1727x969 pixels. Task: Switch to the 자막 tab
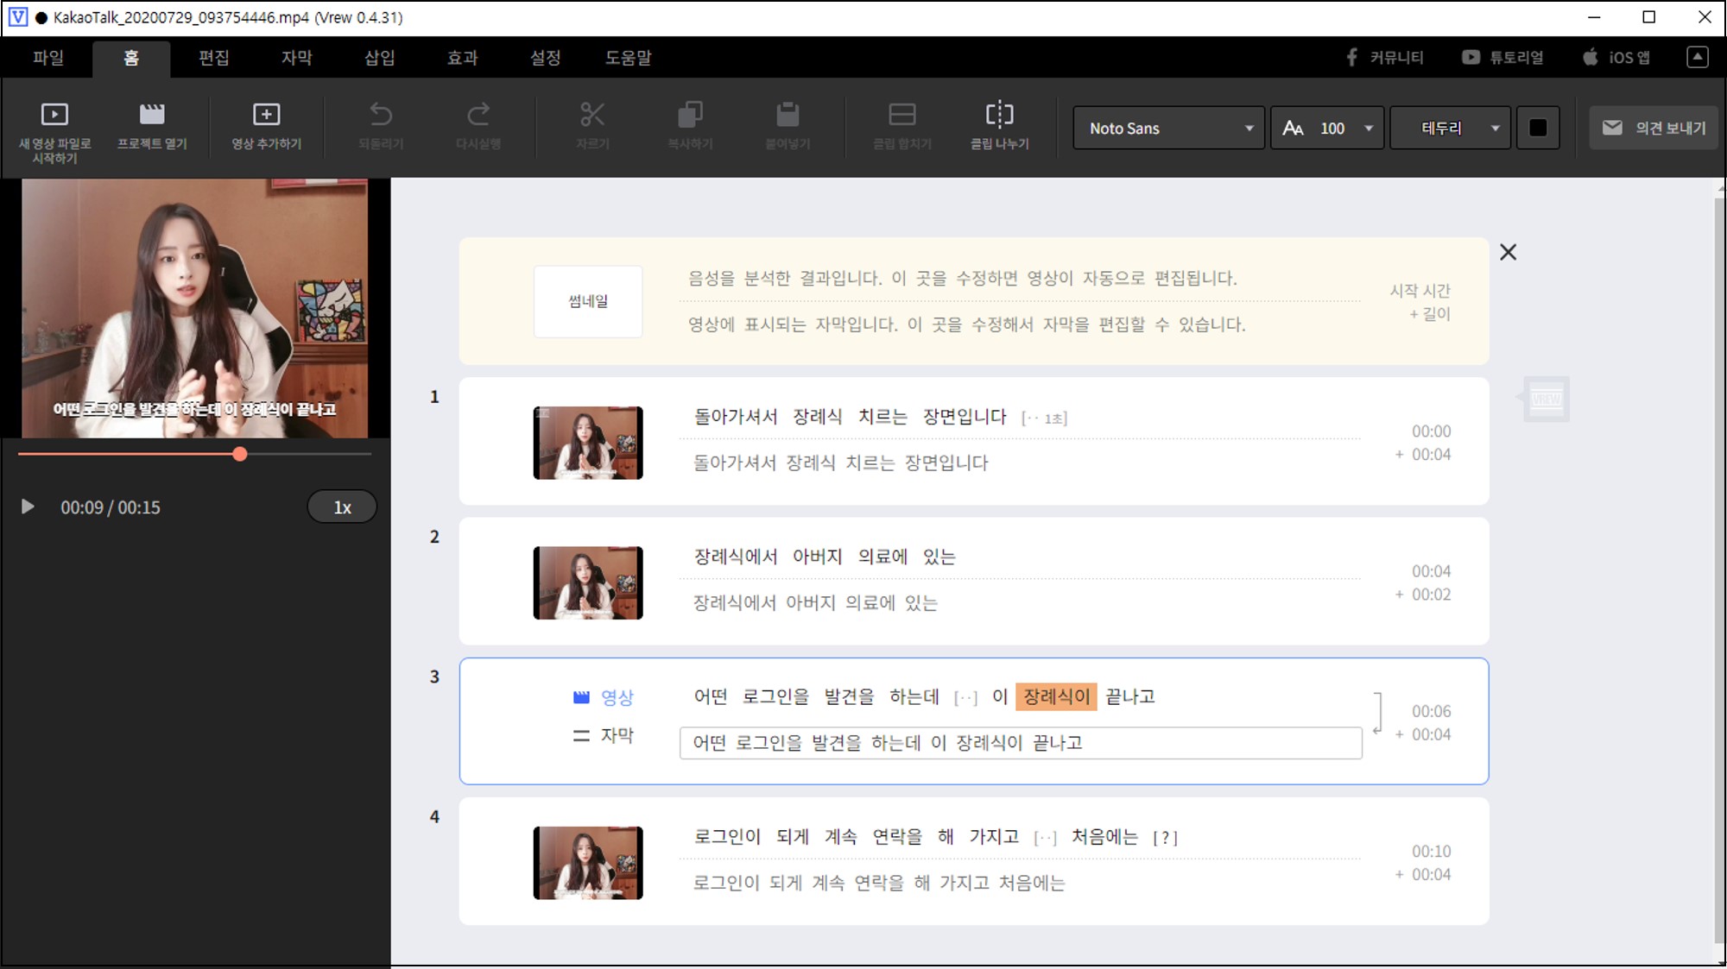[296, 58]
